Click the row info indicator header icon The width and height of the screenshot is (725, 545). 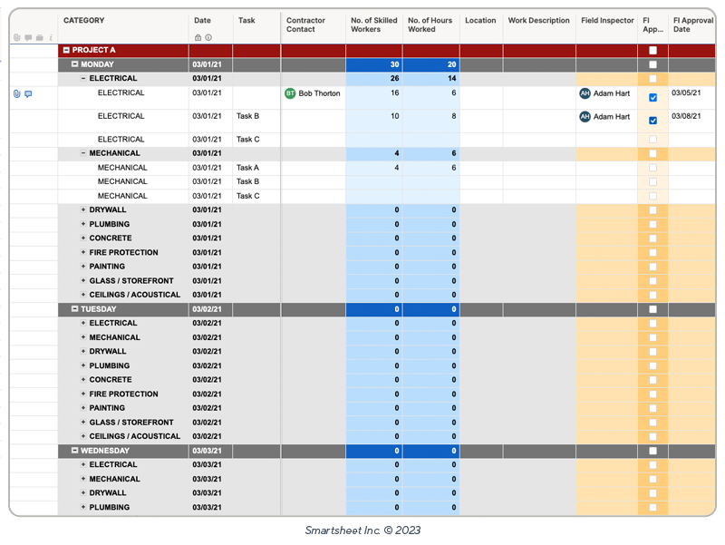50,37
